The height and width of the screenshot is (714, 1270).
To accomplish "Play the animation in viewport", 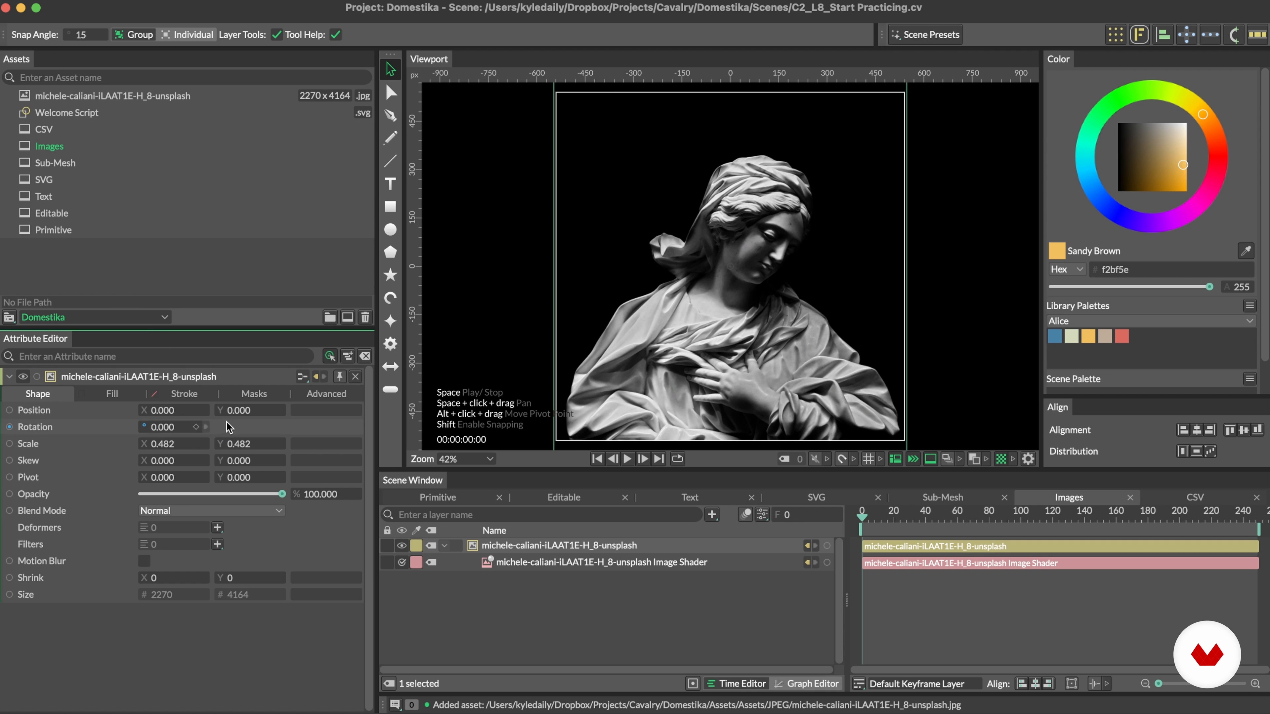I will 627,459.
